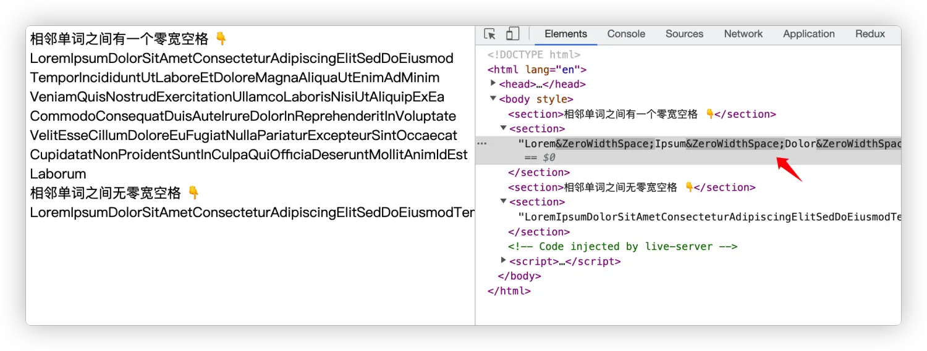
Task: Open the Network tab
Action: click(x=743, y=34)
